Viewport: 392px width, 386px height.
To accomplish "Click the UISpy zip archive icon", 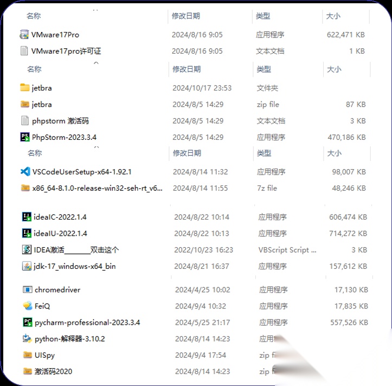I will (x=28, y=355).
